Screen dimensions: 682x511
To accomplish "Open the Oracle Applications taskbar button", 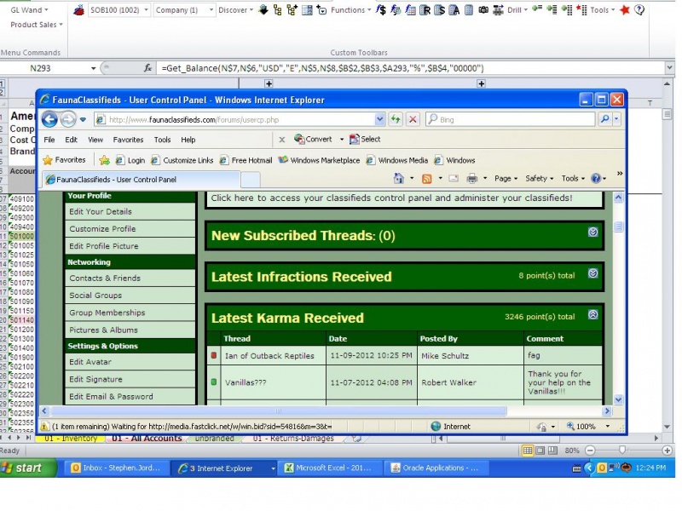I will [436, 468].
